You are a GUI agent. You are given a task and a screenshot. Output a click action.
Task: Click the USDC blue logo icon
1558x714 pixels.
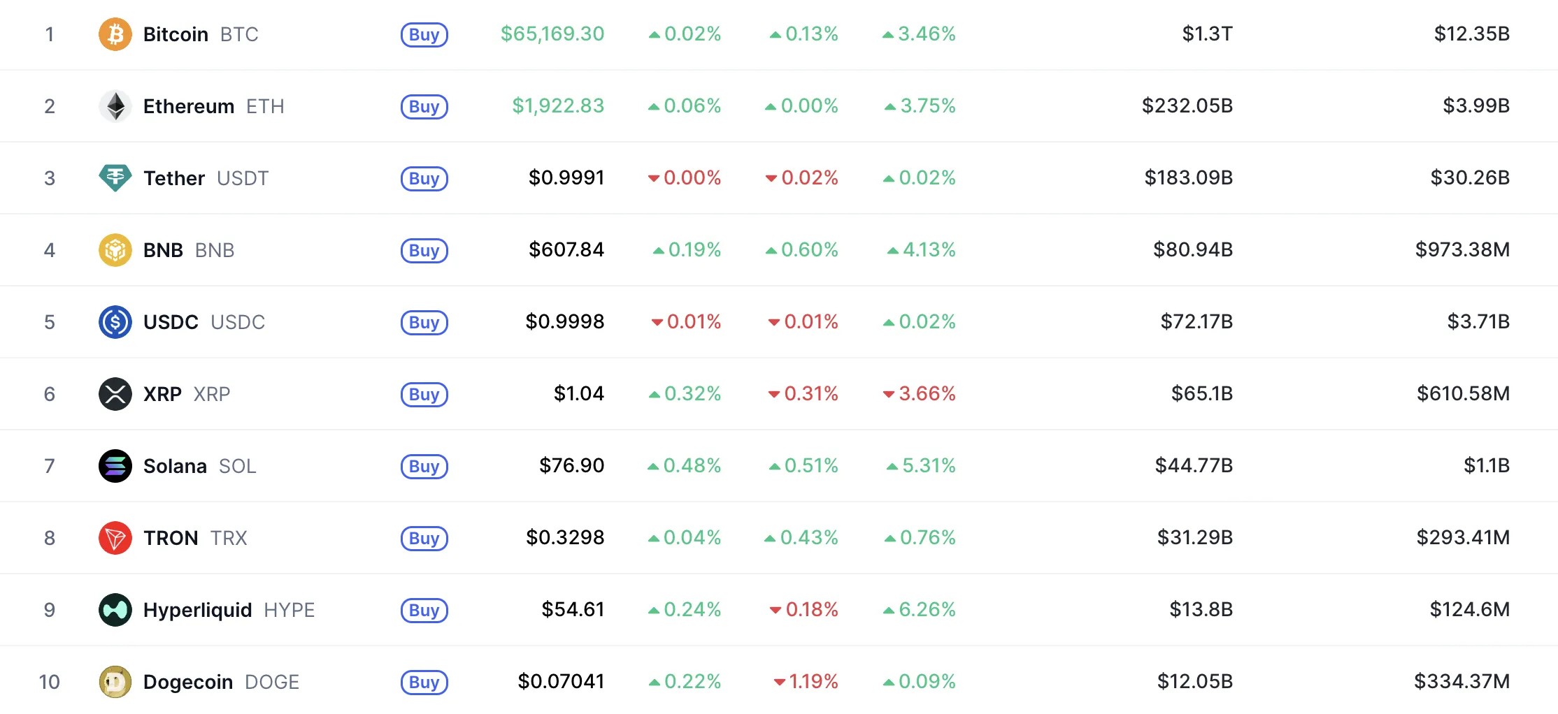pyautogui.click(x=115, y=322)
